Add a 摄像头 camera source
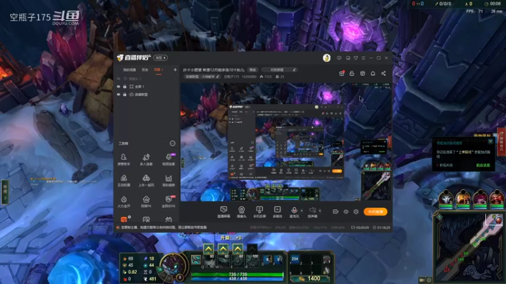Viewport: 506px width, 284px height. pos(242,212)
